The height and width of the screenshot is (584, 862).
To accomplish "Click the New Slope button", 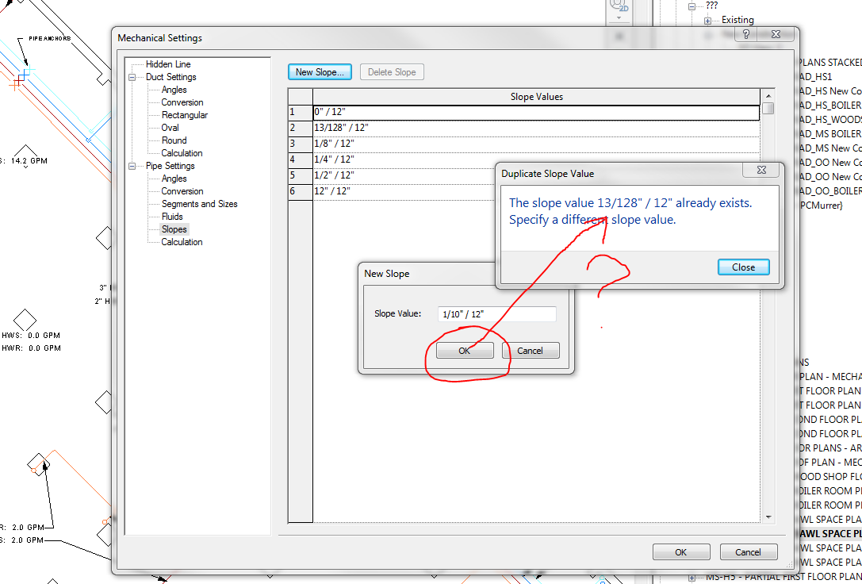I will point(320,71).
